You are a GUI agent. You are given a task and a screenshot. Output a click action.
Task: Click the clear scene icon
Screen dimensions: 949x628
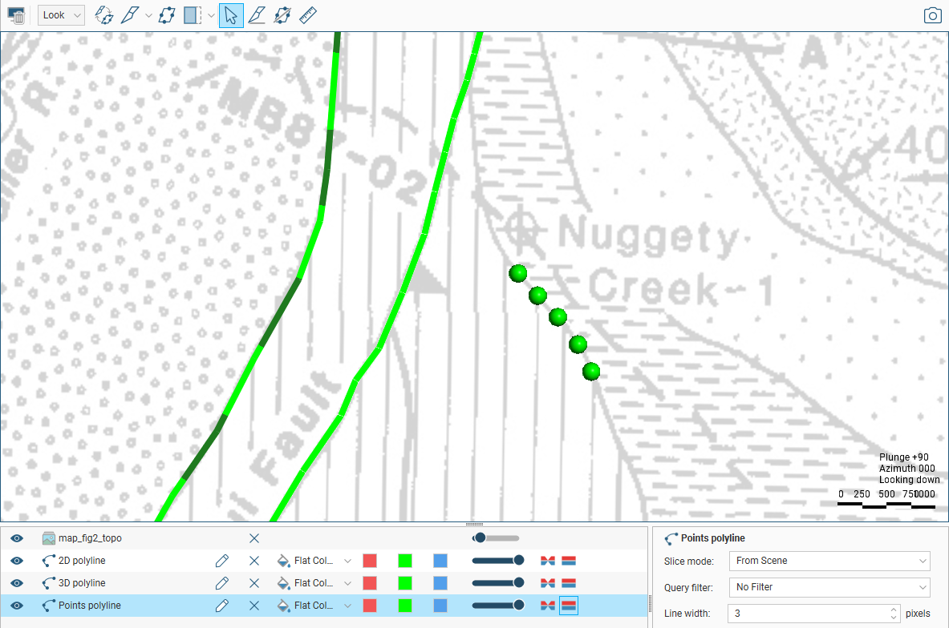click(x=16, y=16)
